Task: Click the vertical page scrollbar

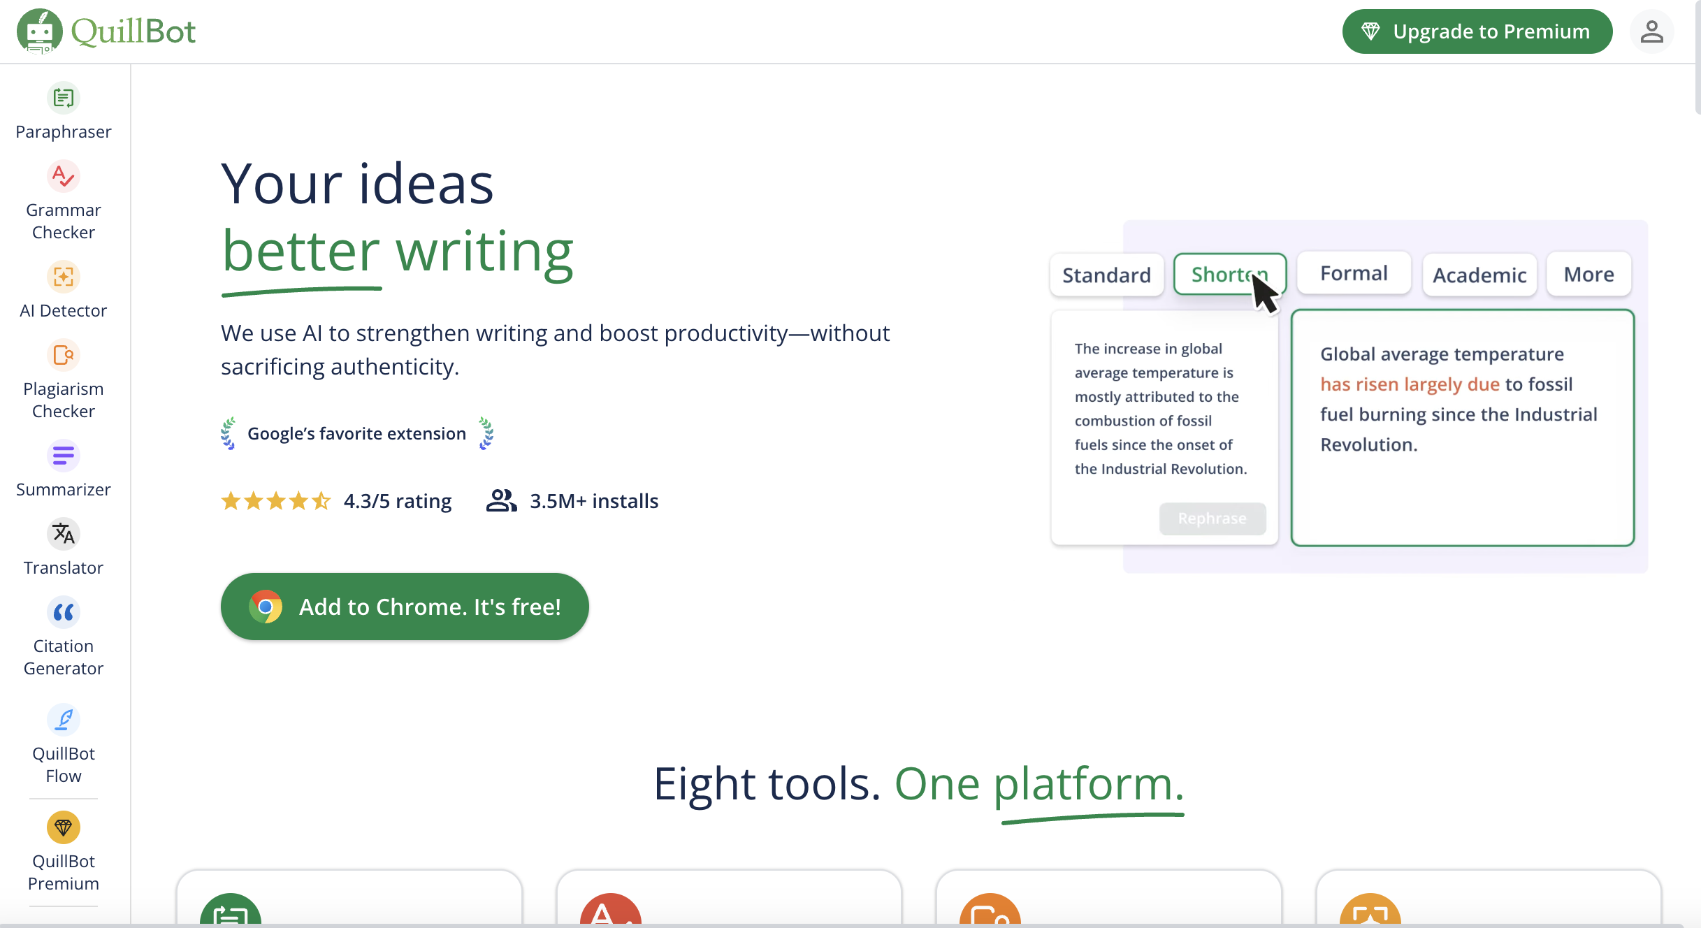Action: [x=1697, y=57]
